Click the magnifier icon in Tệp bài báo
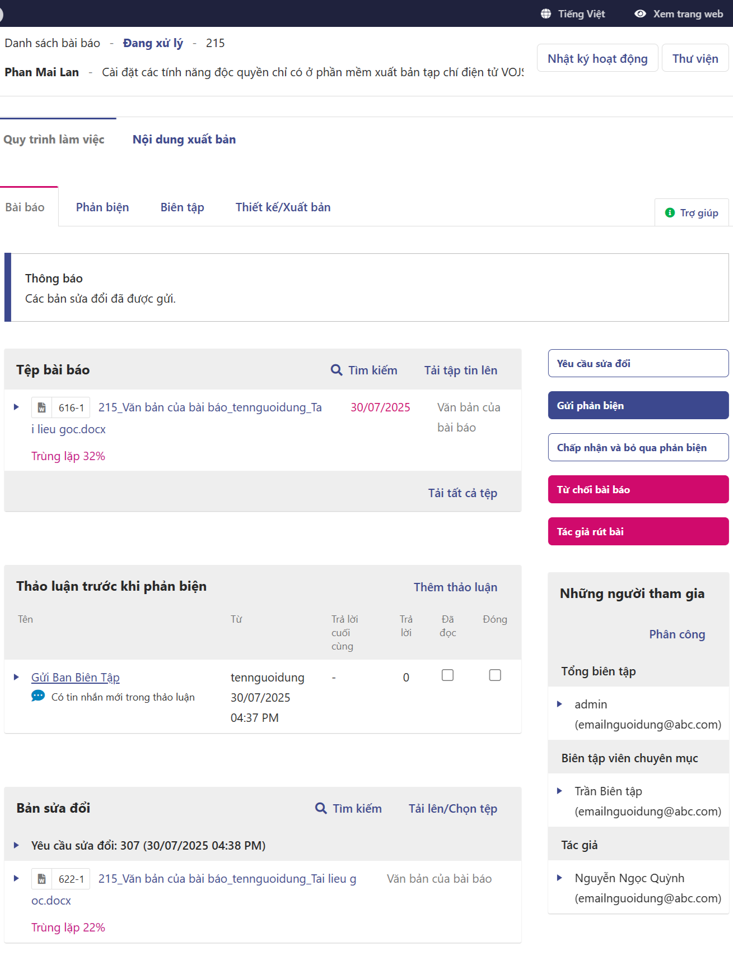Screen dimensions: 733x978 coord(337,370)
